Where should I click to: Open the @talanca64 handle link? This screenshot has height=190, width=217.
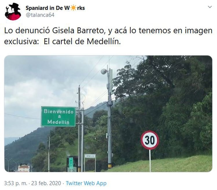click(40, 15)
